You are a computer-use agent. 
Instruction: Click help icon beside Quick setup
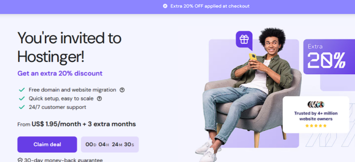(x=99, y=99)
